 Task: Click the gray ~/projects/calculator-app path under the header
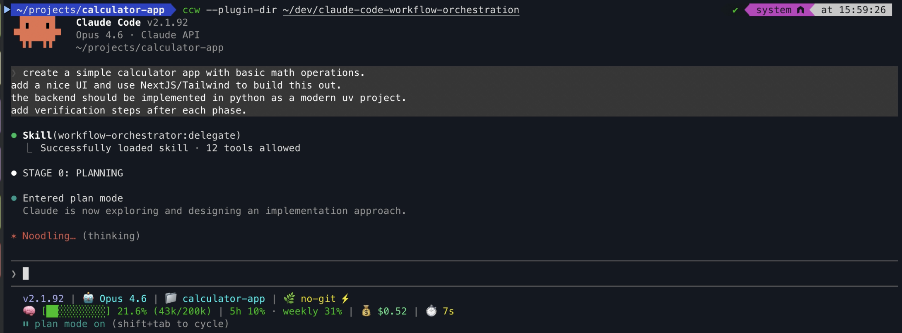[x=150, y=48]
